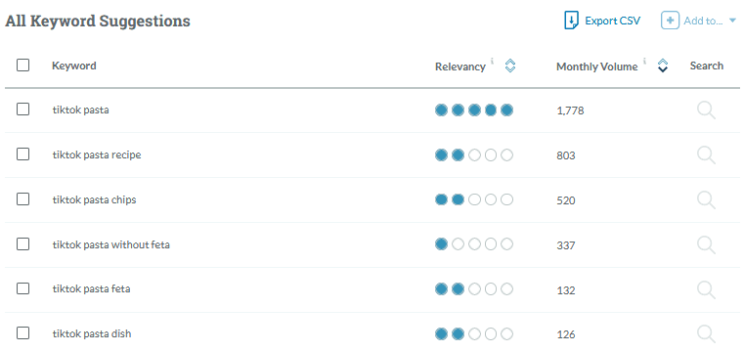Select the tiktok pasta feta checkbox
This screenshot has height=352, width=744.
[x=22, y=288]
